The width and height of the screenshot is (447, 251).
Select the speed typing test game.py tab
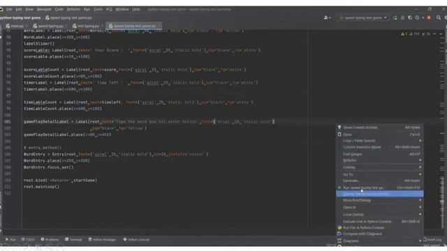pos(133,26)
